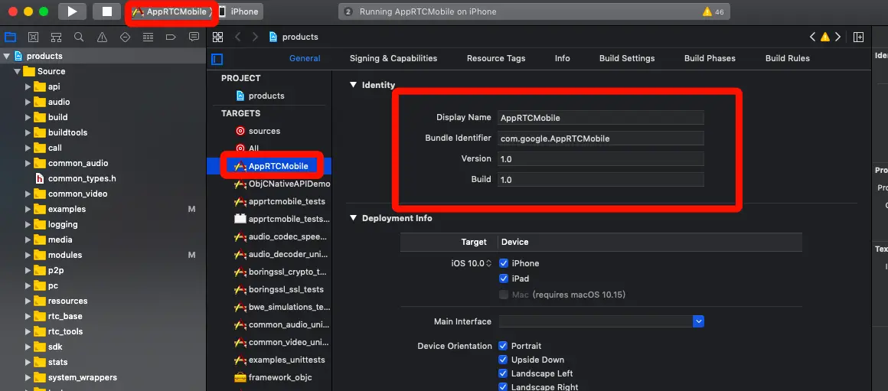Viewport: 888px width, 391px height.
Task: Open the related items grid menu
Action: point(217,37)
